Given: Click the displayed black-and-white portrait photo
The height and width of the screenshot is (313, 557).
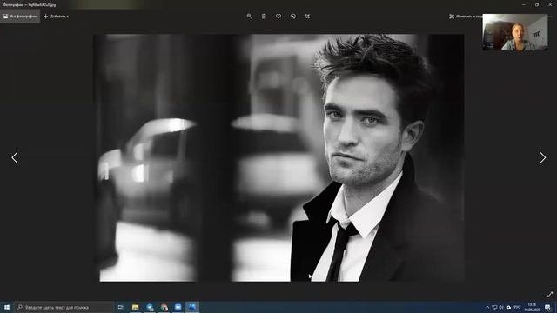Looking at the screenshot, I should pos(278,157).
